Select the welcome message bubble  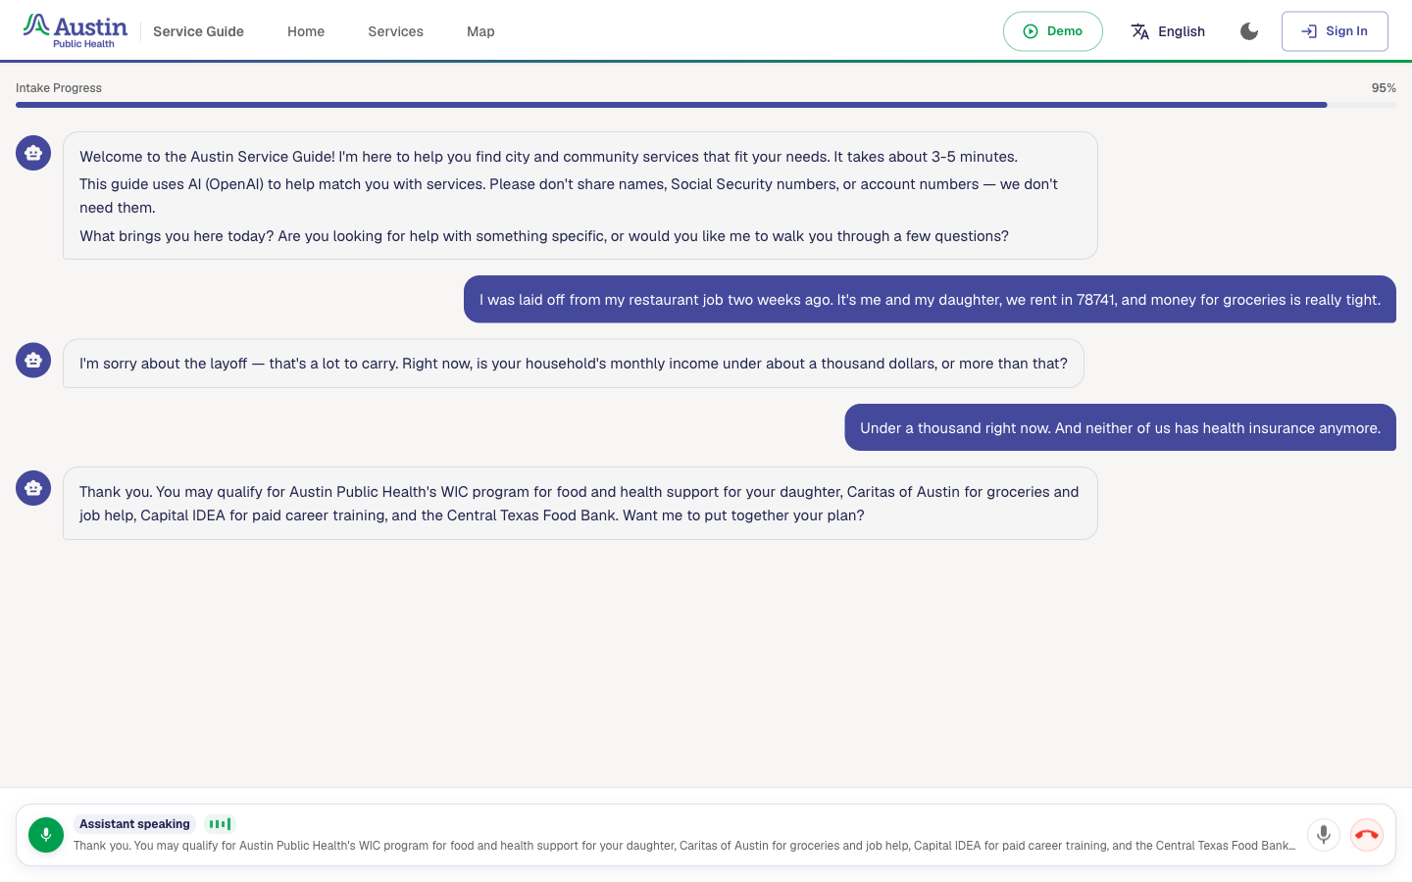[580, 196]
